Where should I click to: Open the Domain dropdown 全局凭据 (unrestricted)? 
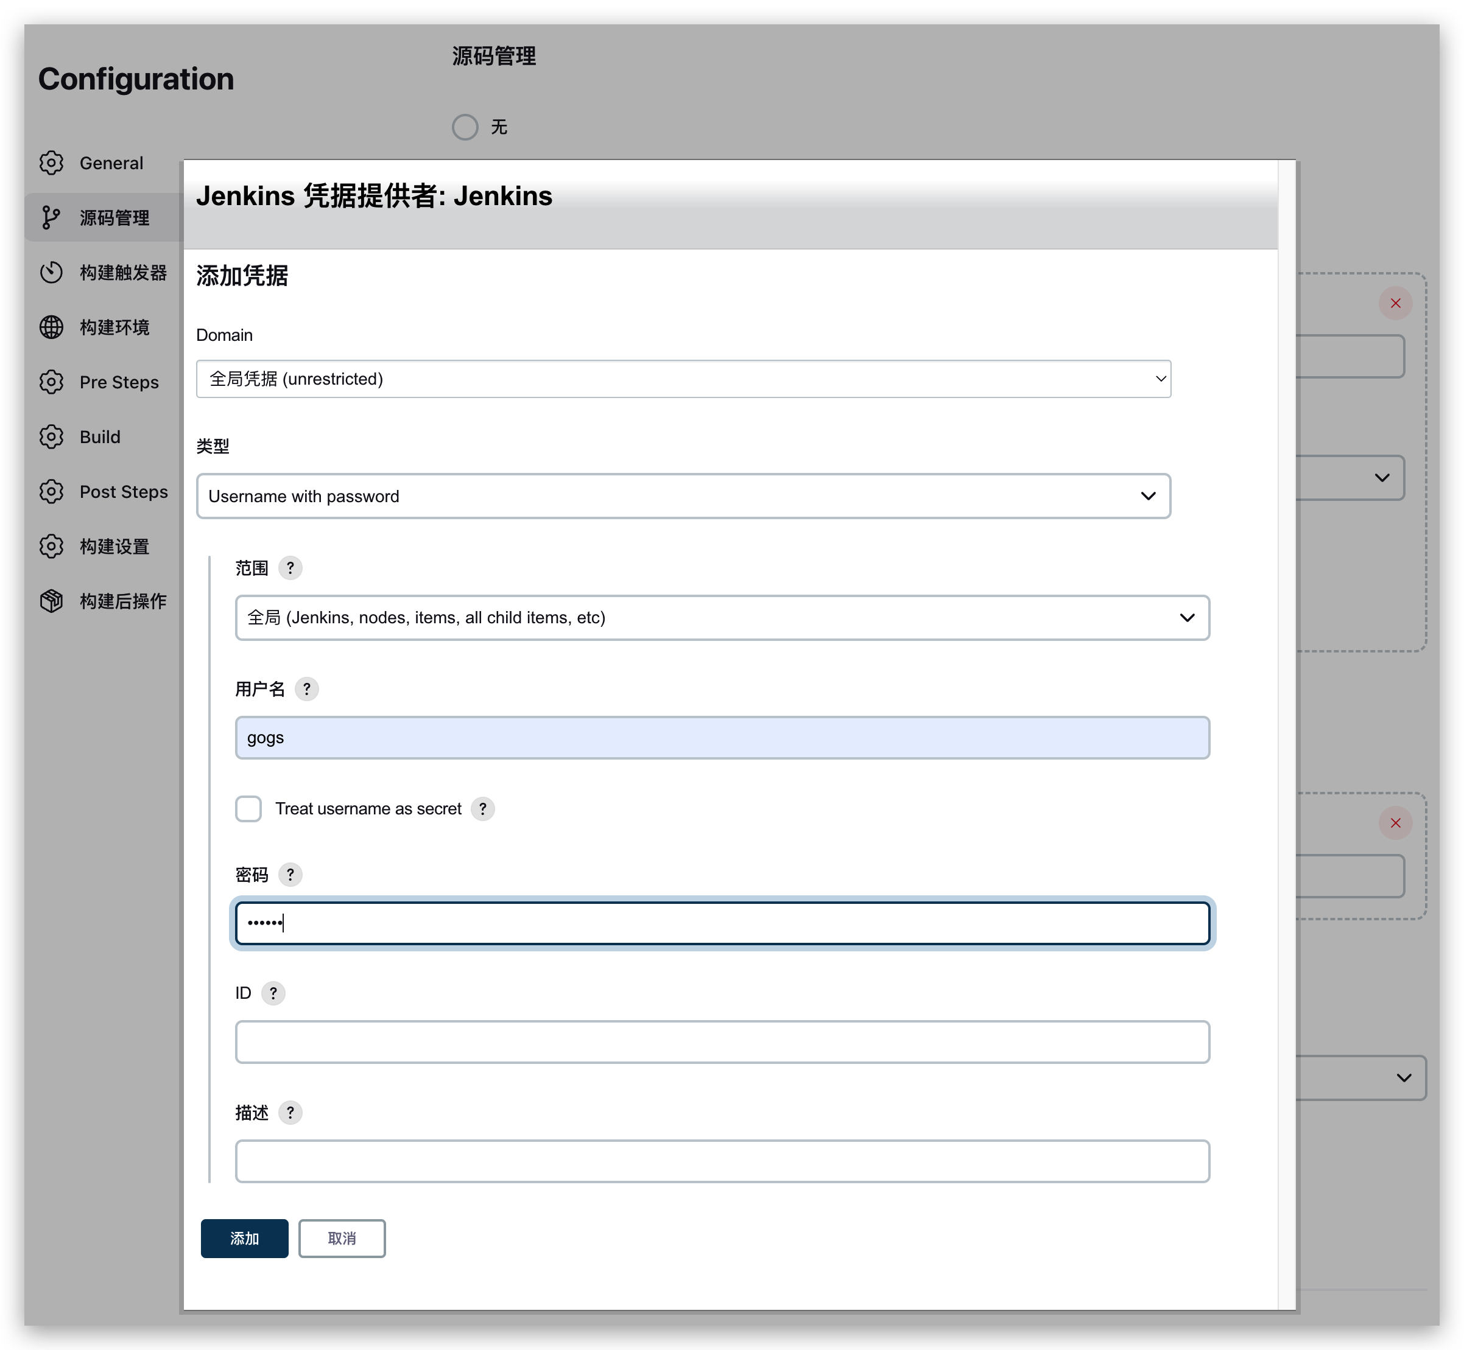(x=683, y=379)
